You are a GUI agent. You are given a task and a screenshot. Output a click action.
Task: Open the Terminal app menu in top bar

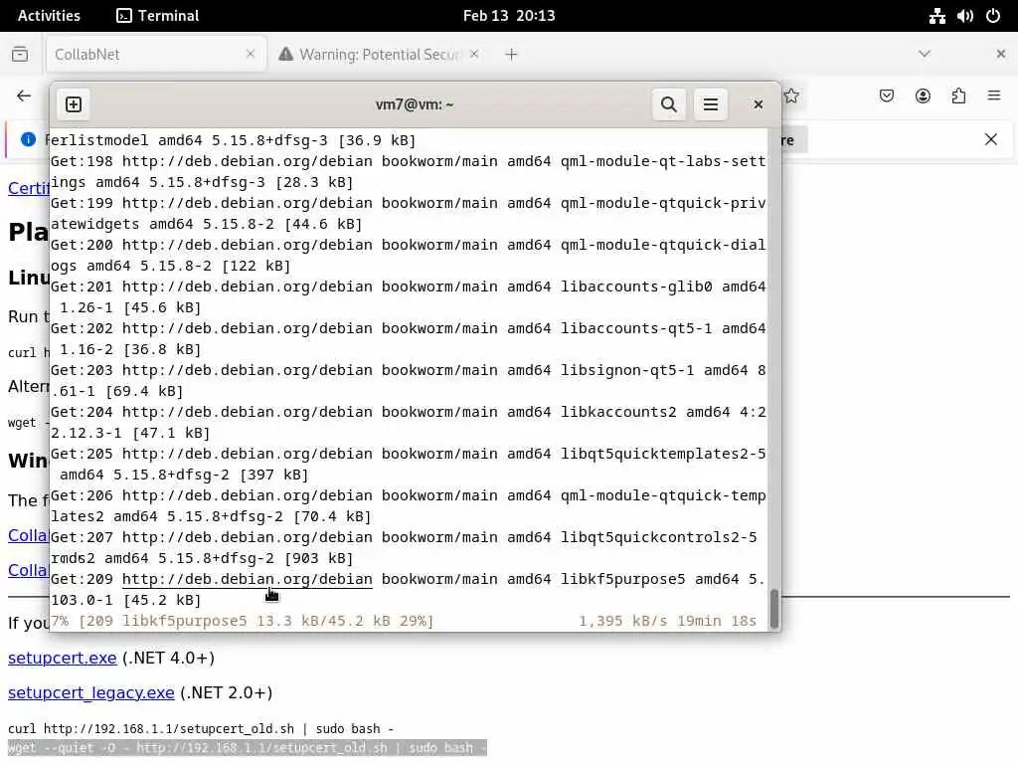(x=158, y=16)
